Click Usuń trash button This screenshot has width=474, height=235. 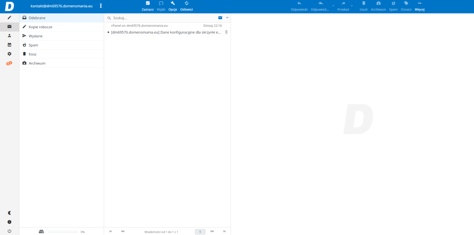coord(364,6)
